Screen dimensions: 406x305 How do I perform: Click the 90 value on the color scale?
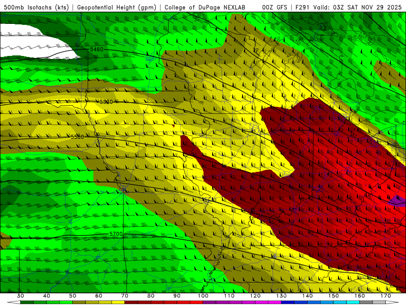(x=177, y=296)
